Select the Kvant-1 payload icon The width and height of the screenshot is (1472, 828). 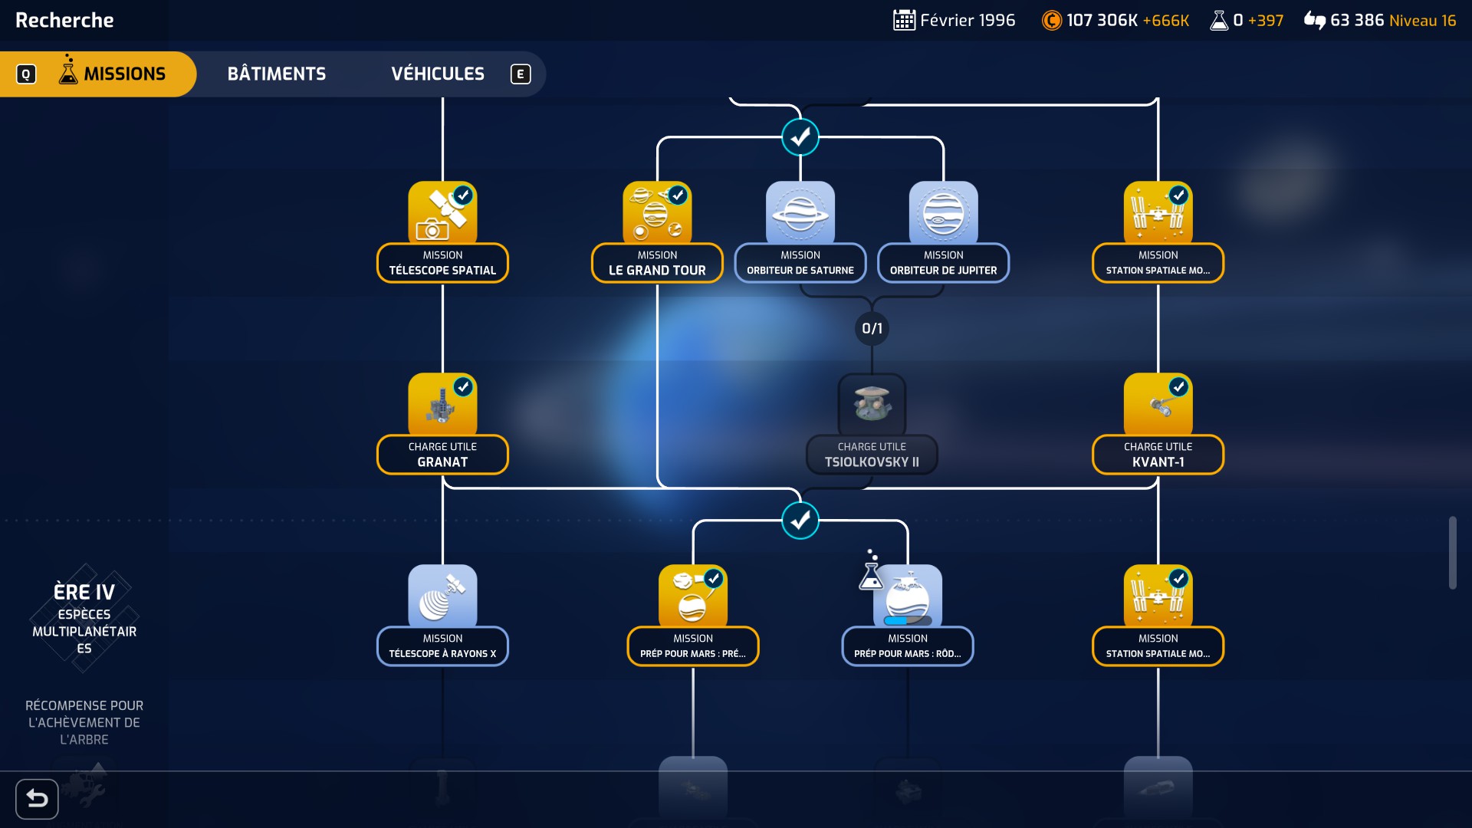point(1158,406)
